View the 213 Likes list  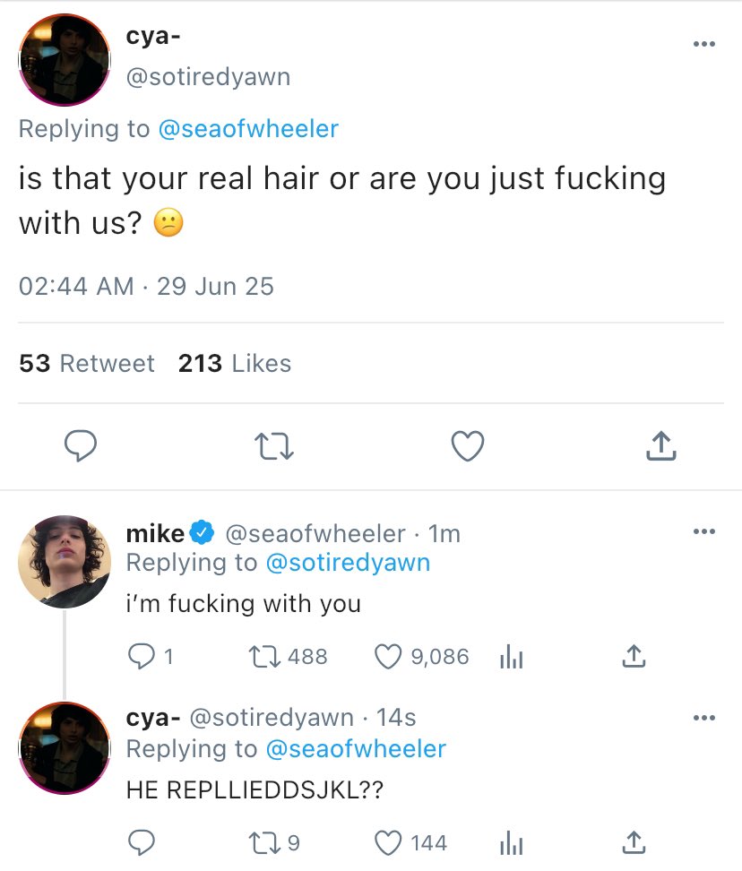(235, 363)
